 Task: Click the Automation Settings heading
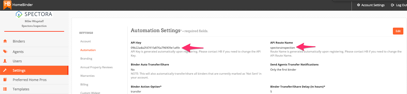[x=155, y=30]
